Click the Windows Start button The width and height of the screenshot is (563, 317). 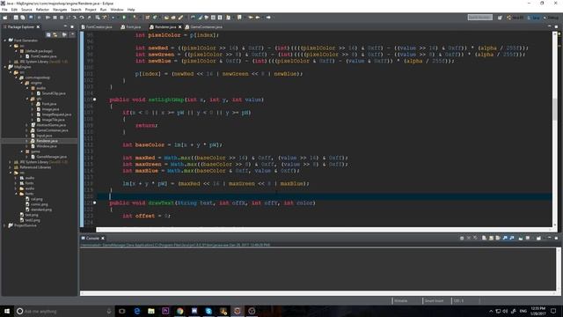pyautogui.click(x=7, y=311)
